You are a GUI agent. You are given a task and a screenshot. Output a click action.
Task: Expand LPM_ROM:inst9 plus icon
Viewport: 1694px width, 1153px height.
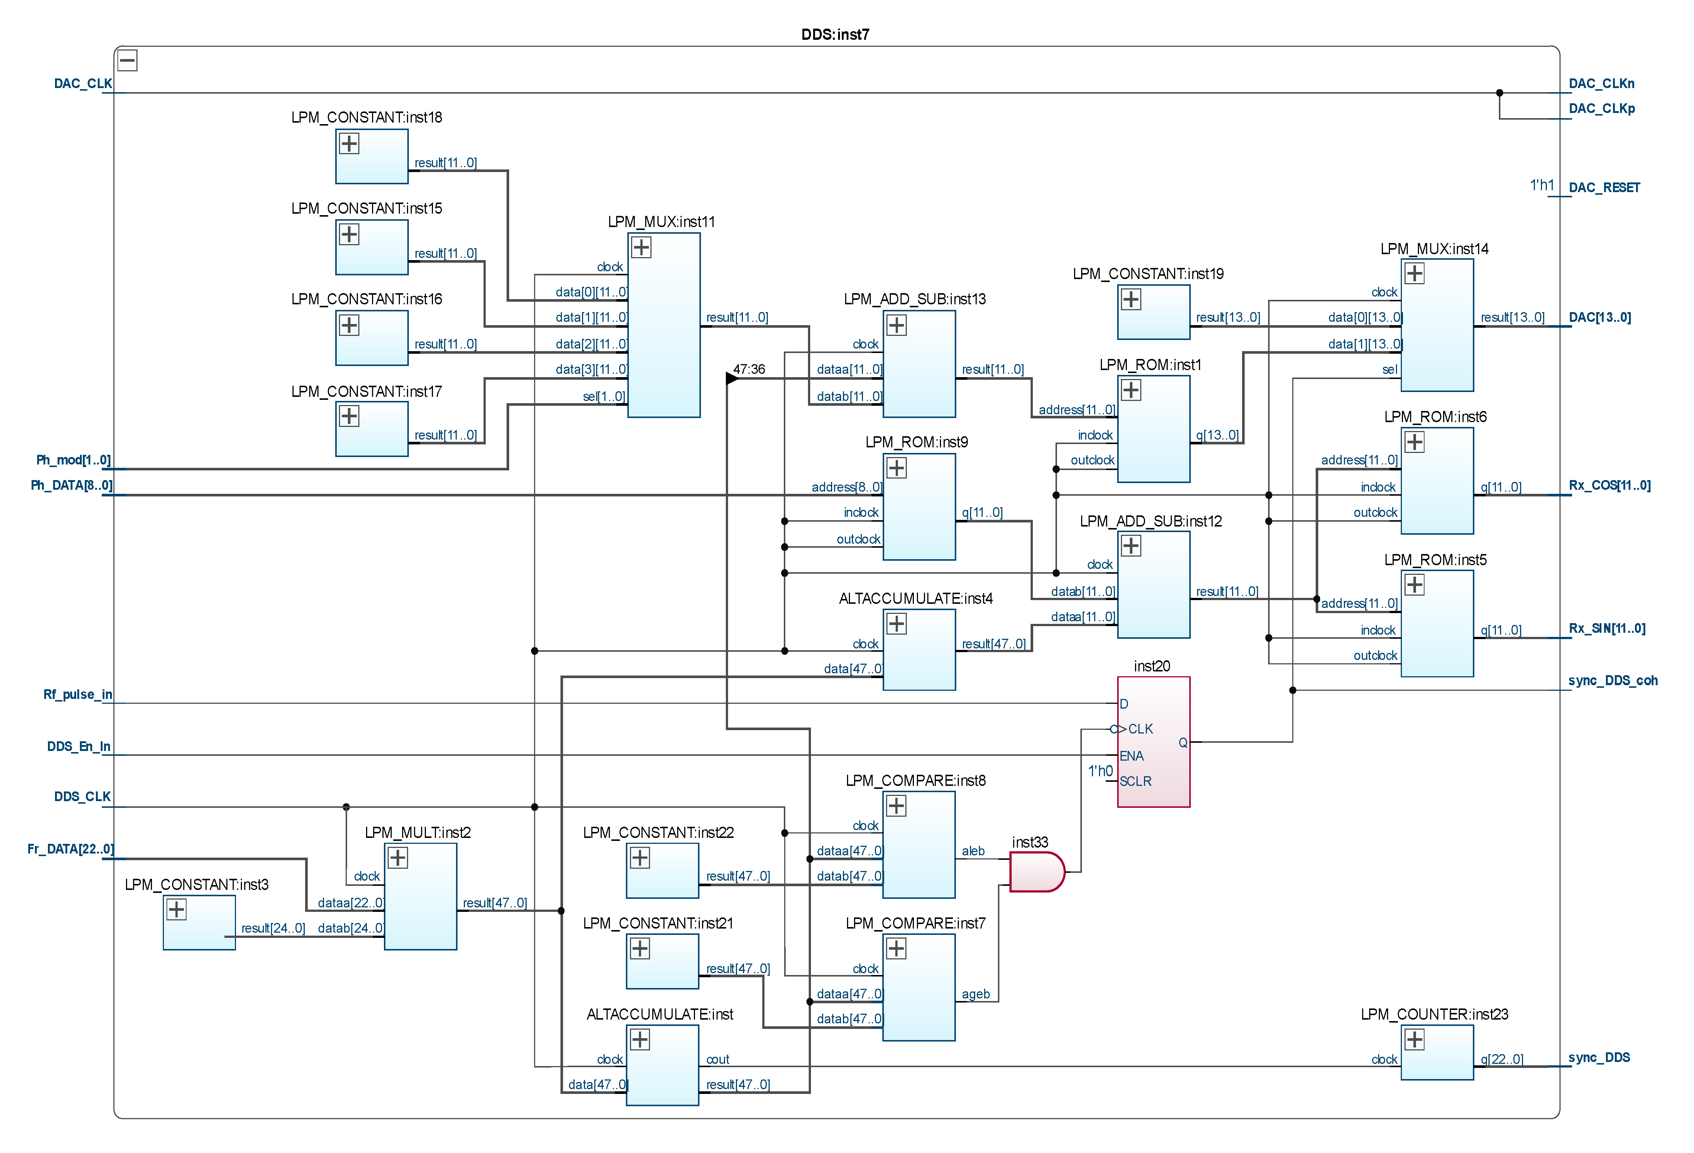[x=896, y=468]
